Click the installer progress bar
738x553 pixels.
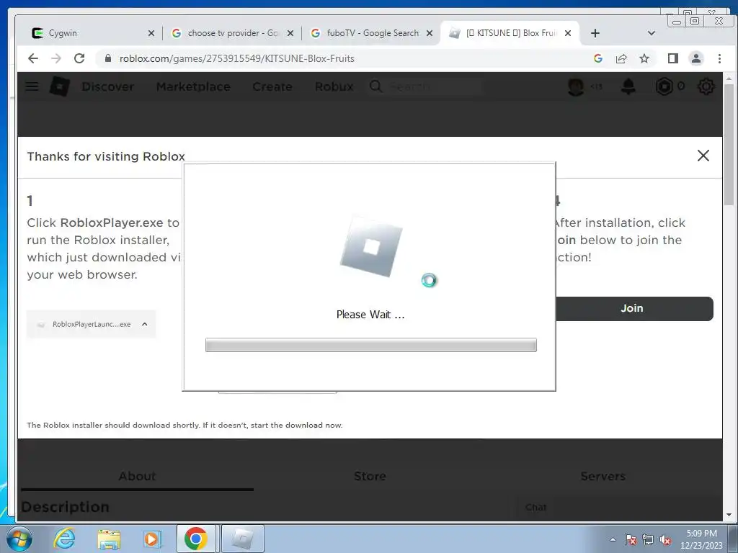point(371,345)
